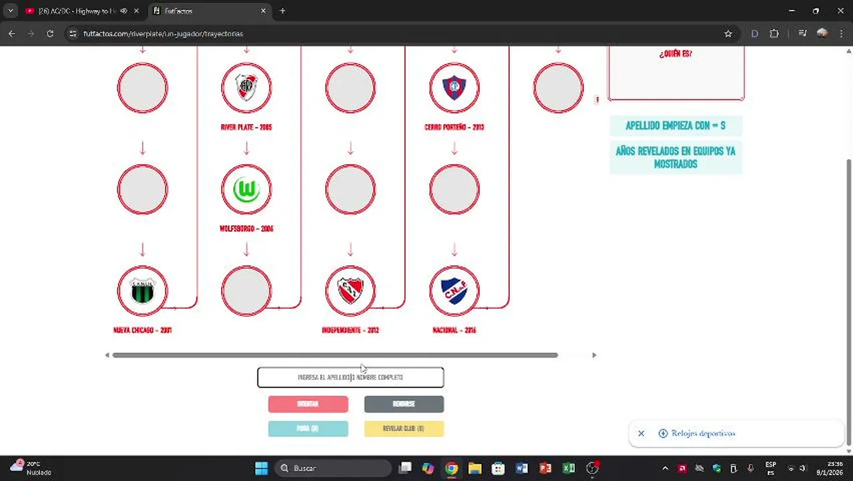Click hidden club circle below Wolfsburg
853x481 pixels.
[246, 291]
